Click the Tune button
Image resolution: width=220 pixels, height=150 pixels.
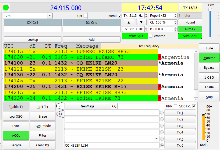(209, 48)
